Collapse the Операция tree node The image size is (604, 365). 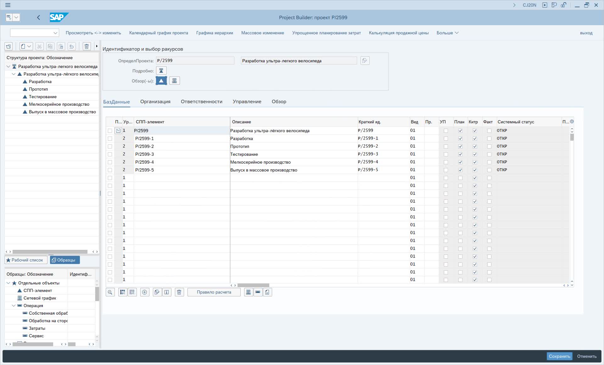coord(14,306)
